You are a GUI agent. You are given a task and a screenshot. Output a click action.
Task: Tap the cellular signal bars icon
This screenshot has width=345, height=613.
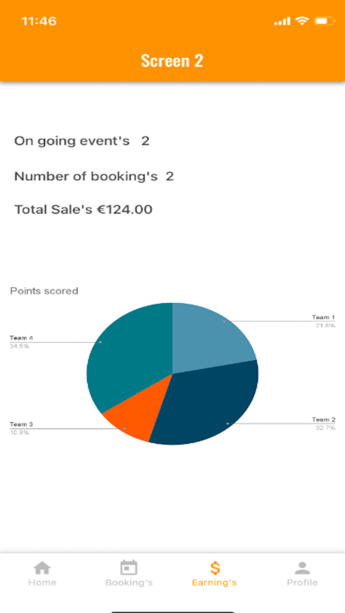[282, 22]
